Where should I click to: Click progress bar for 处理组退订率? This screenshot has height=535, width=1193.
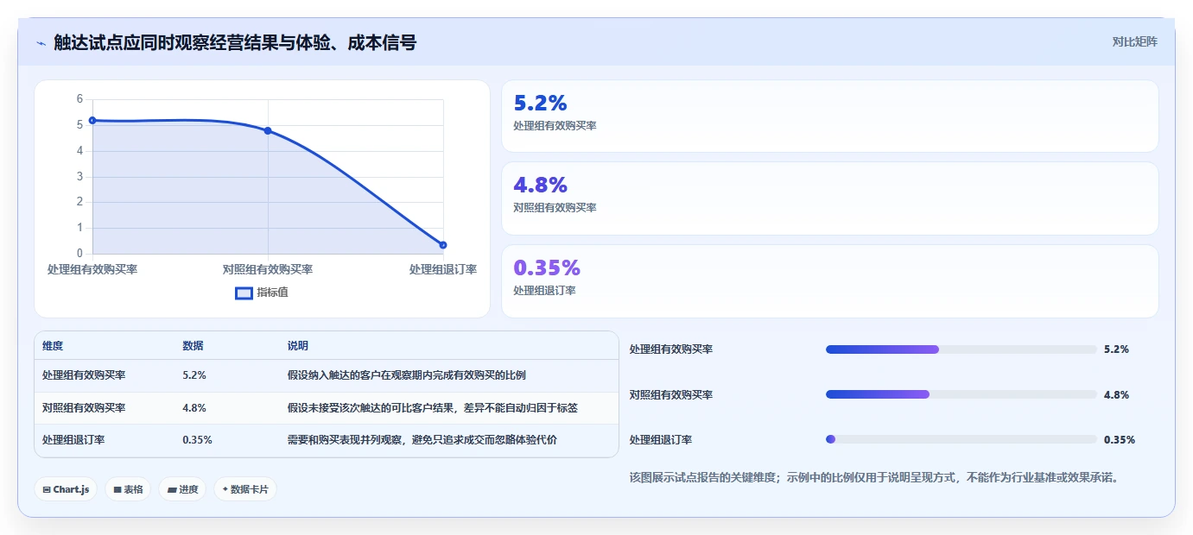pos(961,439)
